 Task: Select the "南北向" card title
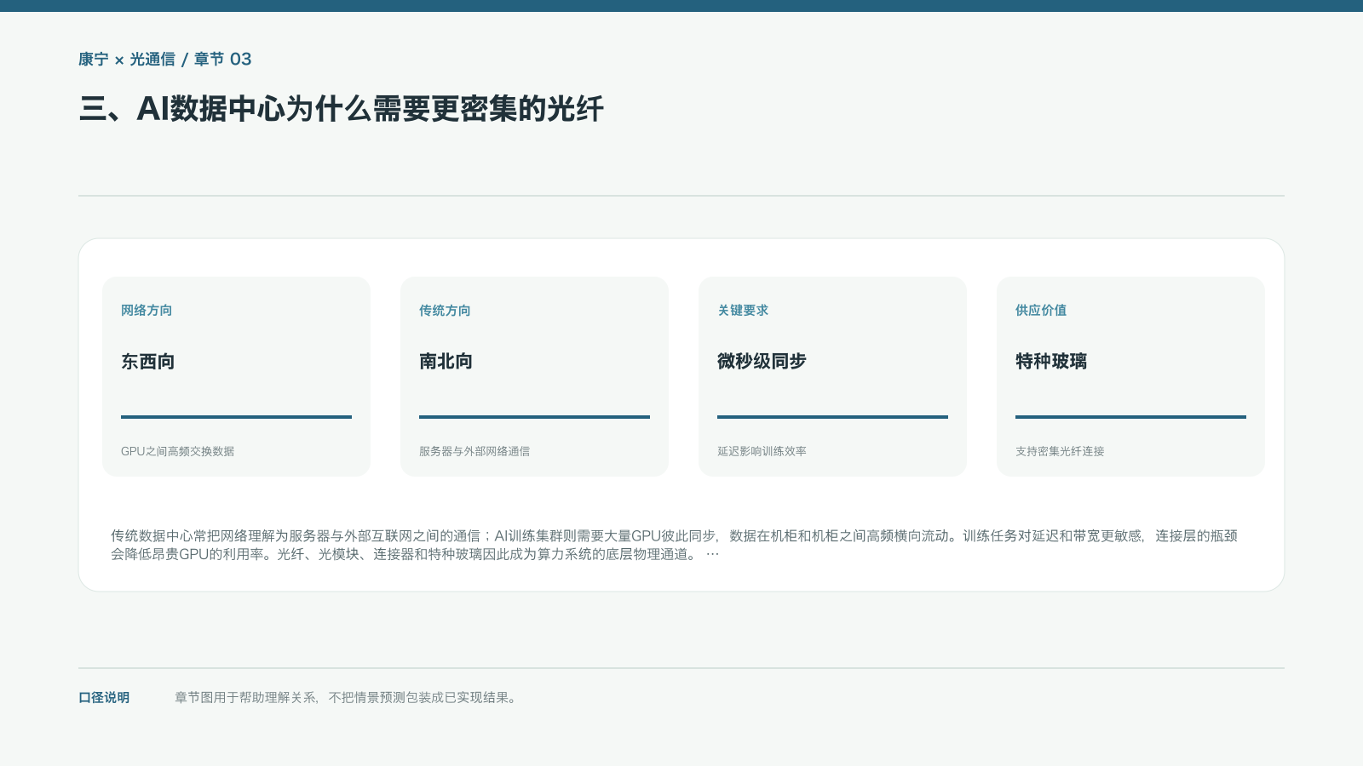[446, 361]
